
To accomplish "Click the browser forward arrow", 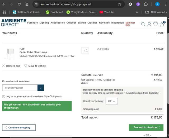I will click(x=11, y=4).
